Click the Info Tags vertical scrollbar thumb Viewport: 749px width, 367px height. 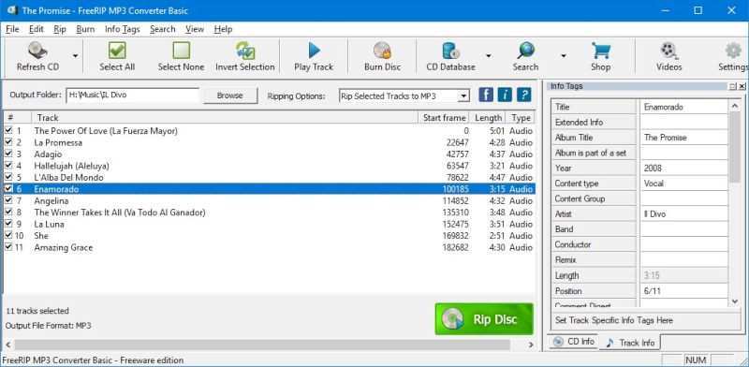(735, 148)
